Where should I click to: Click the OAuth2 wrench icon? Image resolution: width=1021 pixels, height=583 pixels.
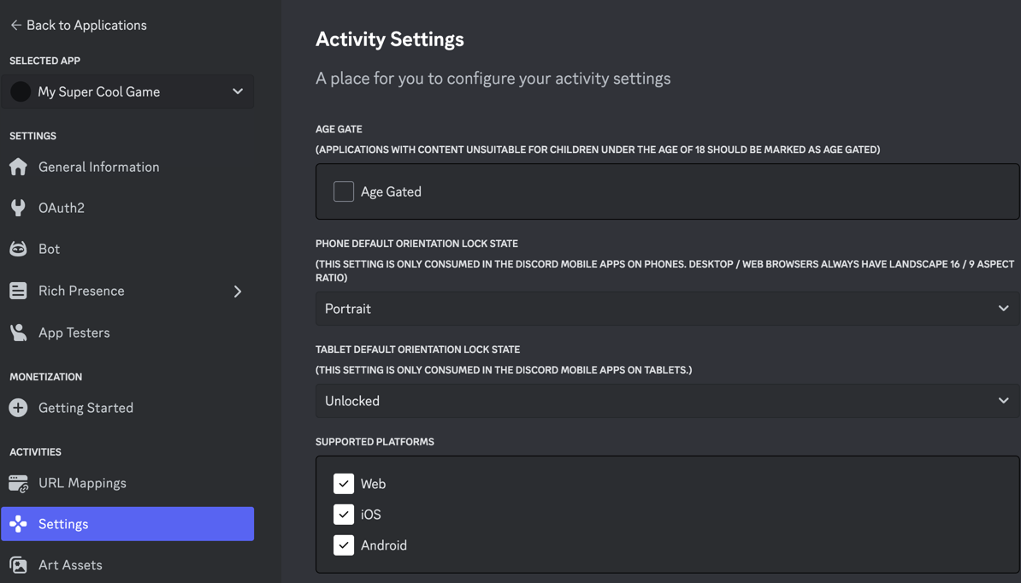[x=18, y=208]
